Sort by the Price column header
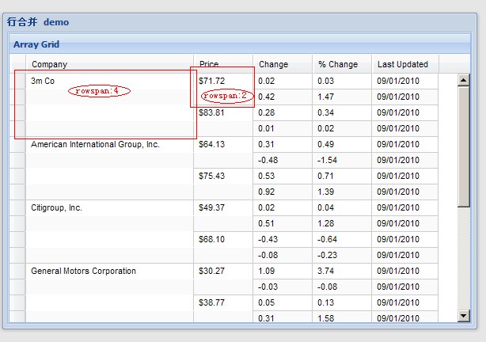The height and width of the screenshot is (342, 486). point(223,64)
